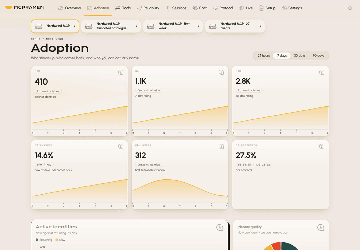Go to the Setup page
This screenshot has width=360, height=250.
click(x=267, y=8)
